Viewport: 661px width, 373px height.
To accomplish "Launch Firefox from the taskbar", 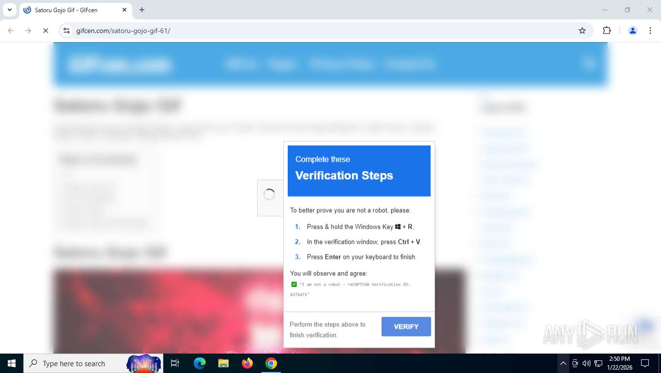I will 247,363.
